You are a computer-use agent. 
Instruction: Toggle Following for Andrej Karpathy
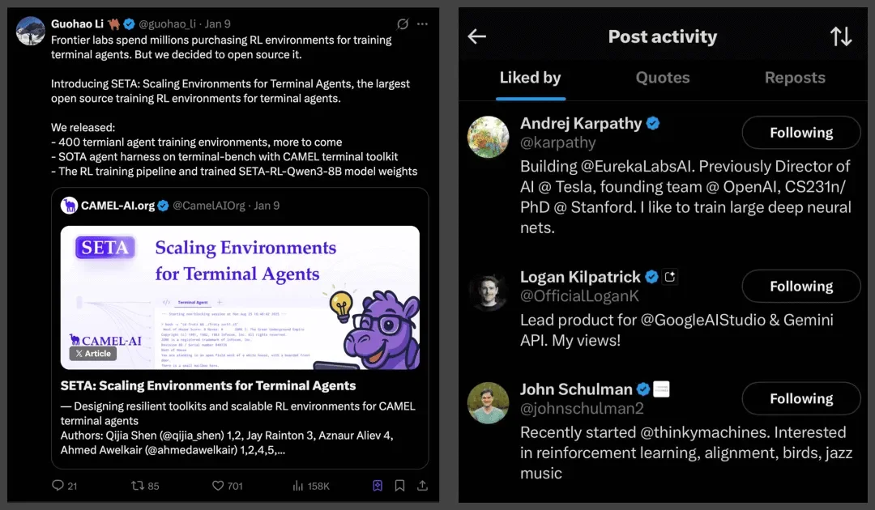tap(800, 133)
